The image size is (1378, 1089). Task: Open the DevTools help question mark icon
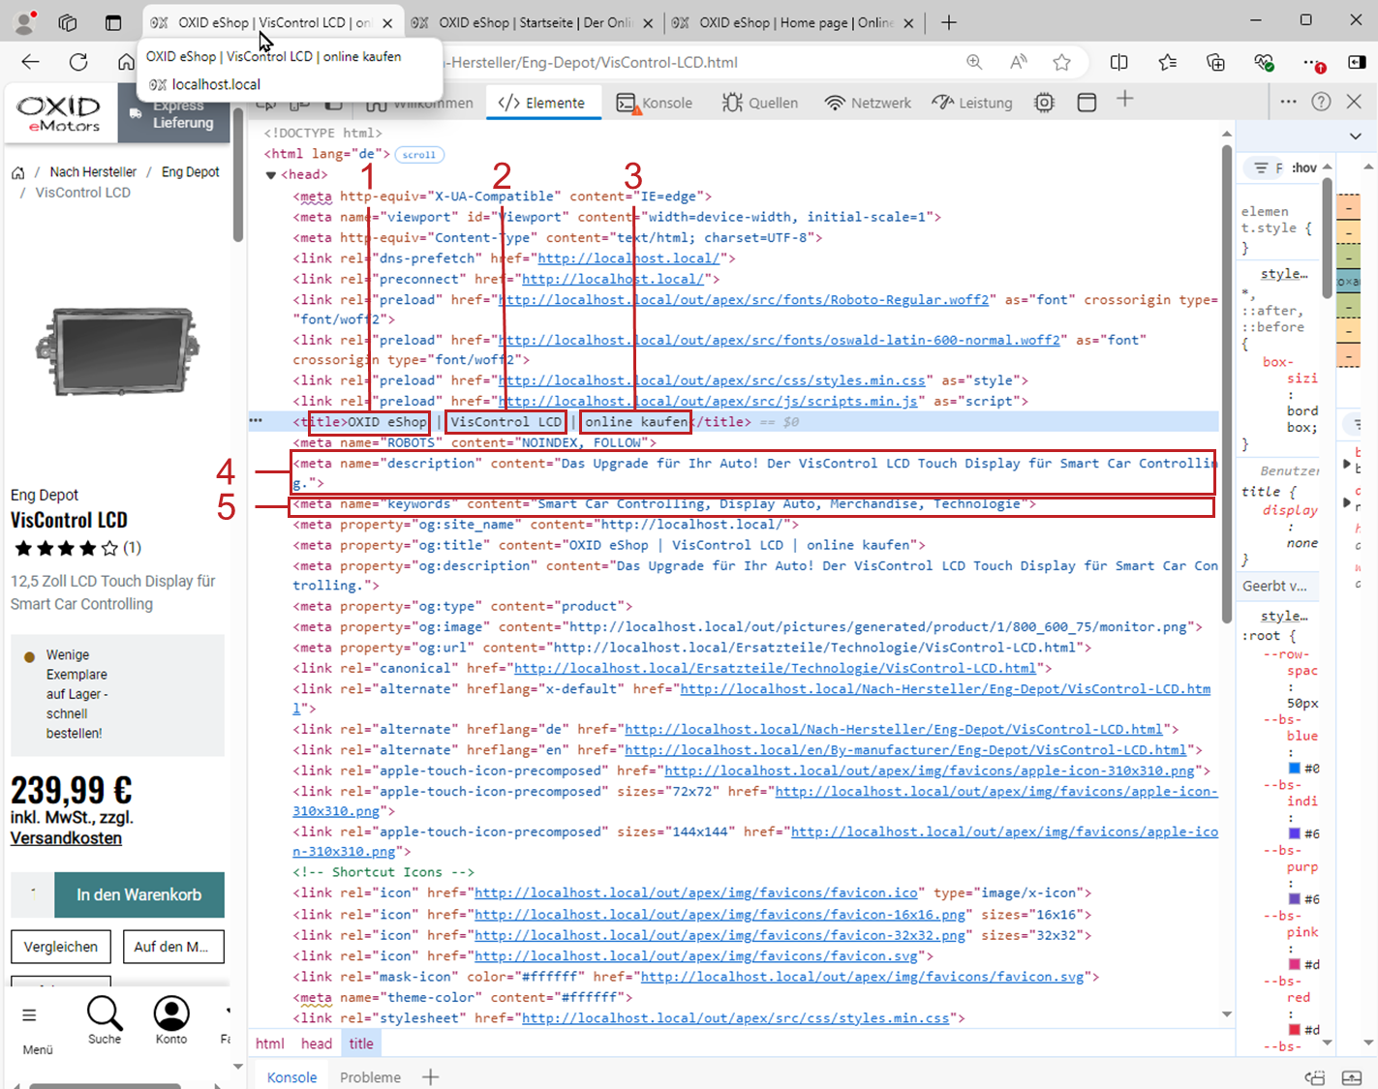[x=1321, y=102]
